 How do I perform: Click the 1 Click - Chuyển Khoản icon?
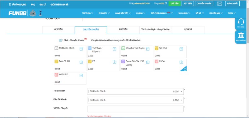[60, 40]
